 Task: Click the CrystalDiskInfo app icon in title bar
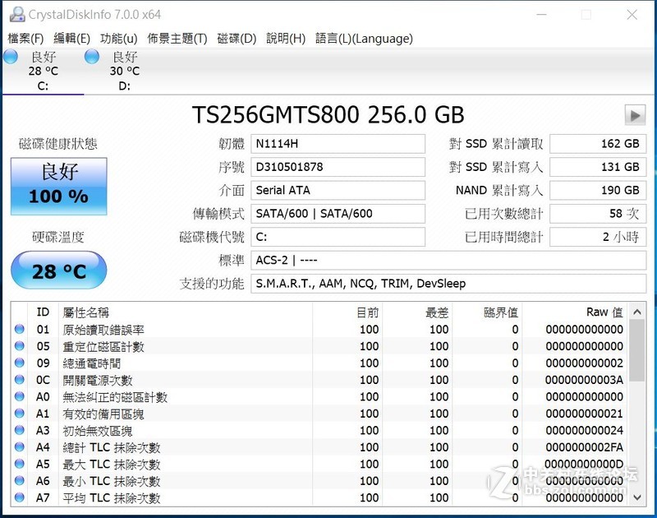17,14
